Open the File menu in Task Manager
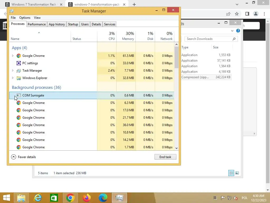 click(x=13, y=18)
